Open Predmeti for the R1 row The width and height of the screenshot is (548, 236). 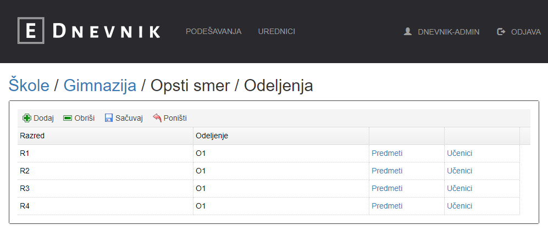[387, 153]
